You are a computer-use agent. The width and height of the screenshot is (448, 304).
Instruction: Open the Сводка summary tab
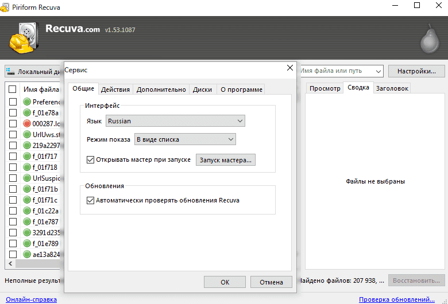[x=358, y=88]
